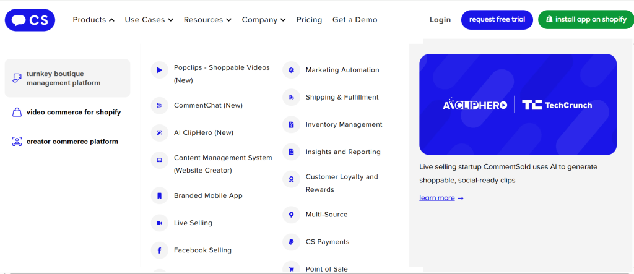Select the creator commerce platform tab
The height and width of the screenshot is (274, 634).
tap(72, 142)
